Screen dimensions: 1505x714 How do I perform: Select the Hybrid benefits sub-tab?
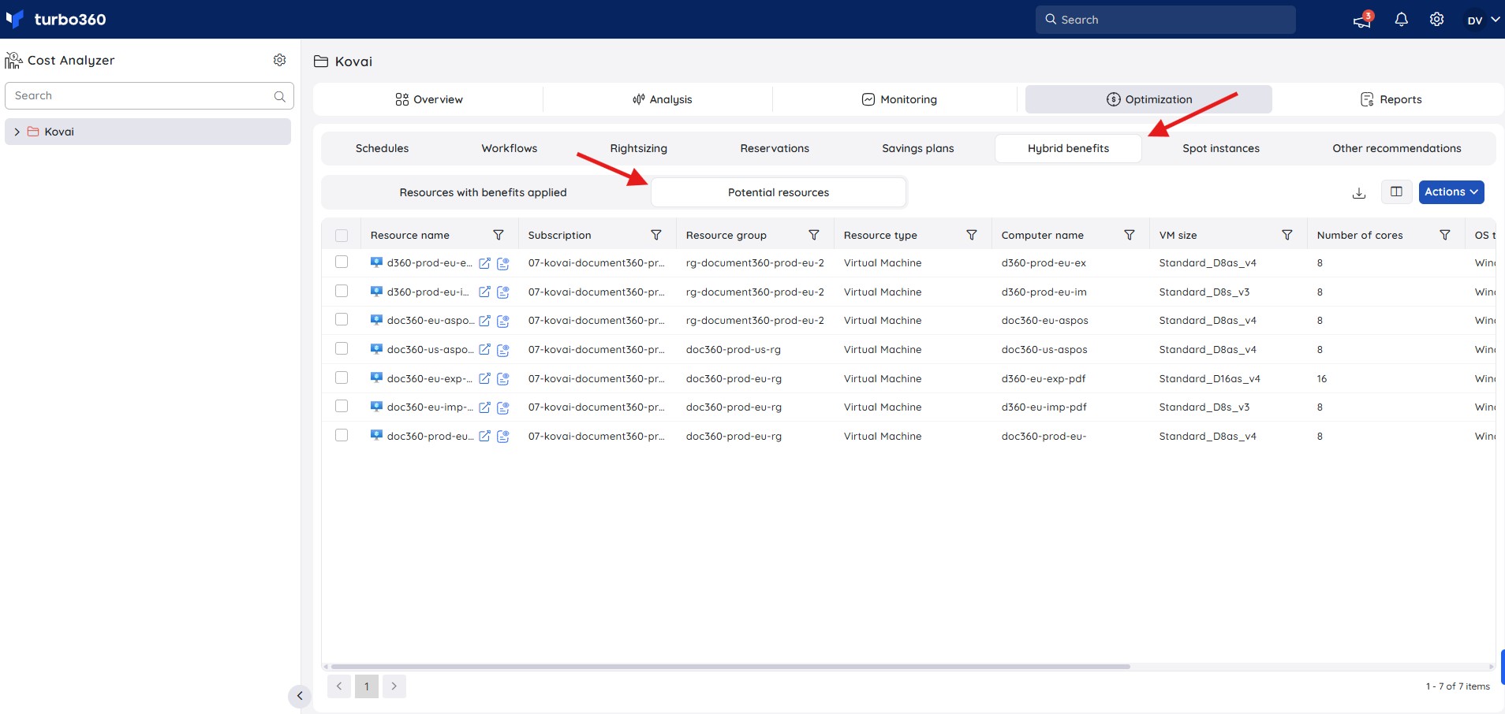click(x=1068, y=148)
